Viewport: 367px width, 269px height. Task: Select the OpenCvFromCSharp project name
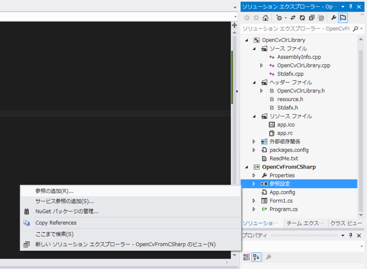(289, 167)
